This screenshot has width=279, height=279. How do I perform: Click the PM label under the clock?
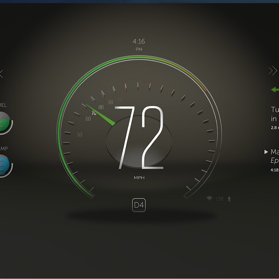(x=139, y=49)
